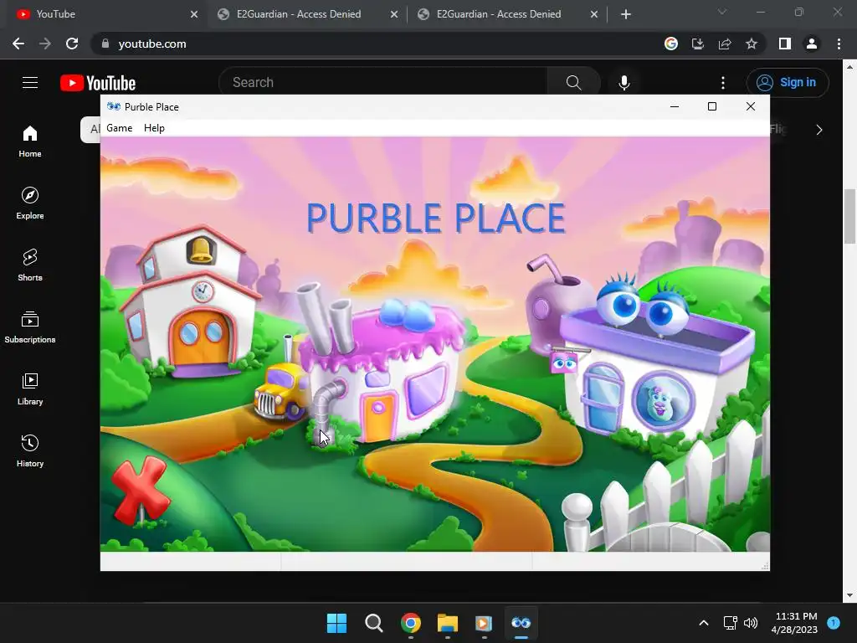Search with voice using microphone

624,83
